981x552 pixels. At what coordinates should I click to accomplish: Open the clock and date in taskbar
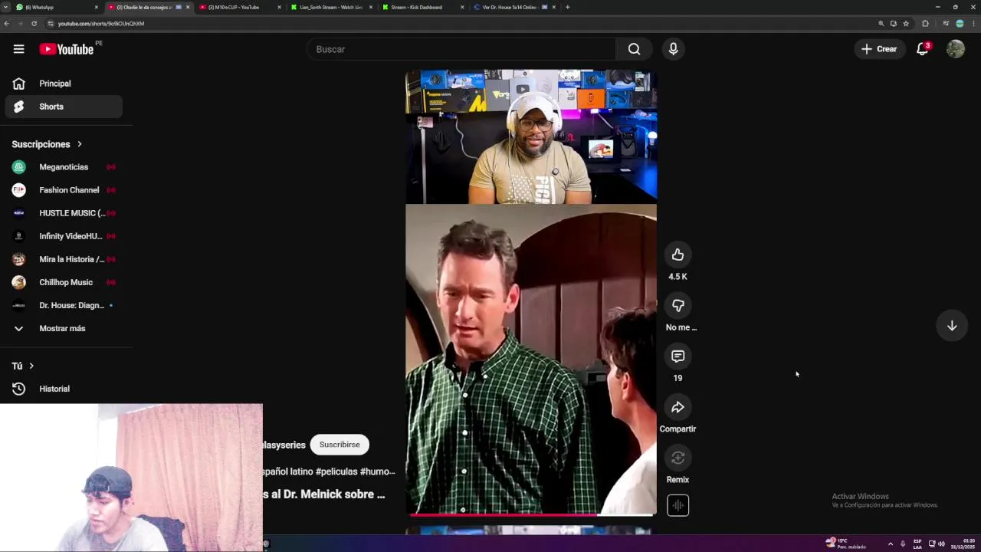click(963, 544)
